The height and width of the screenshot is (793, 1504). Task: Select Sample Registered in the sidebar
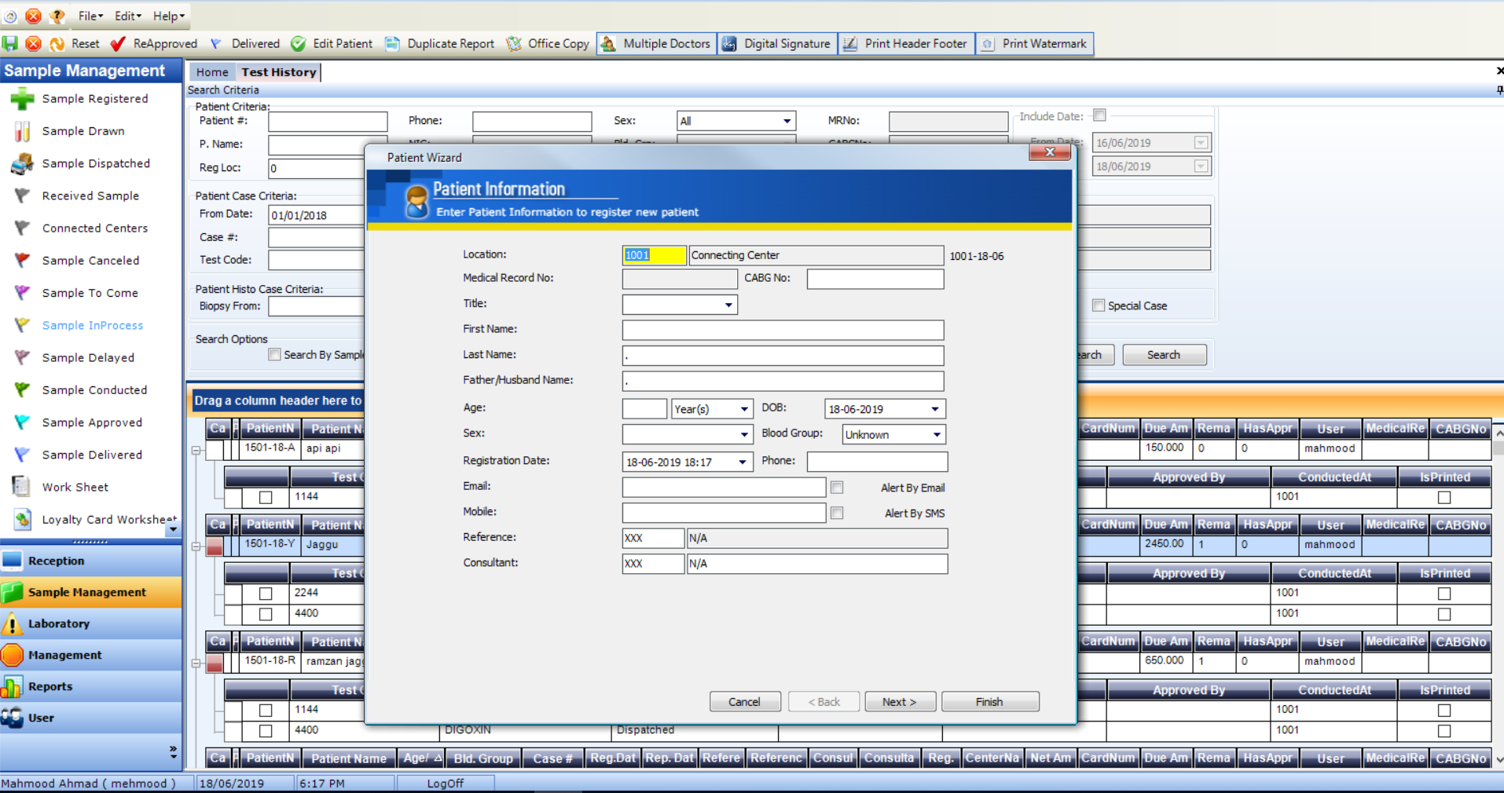coord(95,98)
